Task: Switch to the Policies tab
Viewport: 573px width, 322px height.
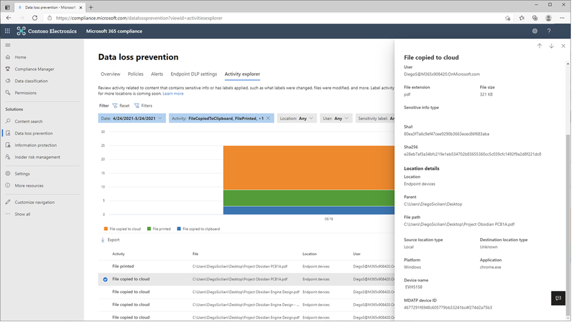Action: 135,74
